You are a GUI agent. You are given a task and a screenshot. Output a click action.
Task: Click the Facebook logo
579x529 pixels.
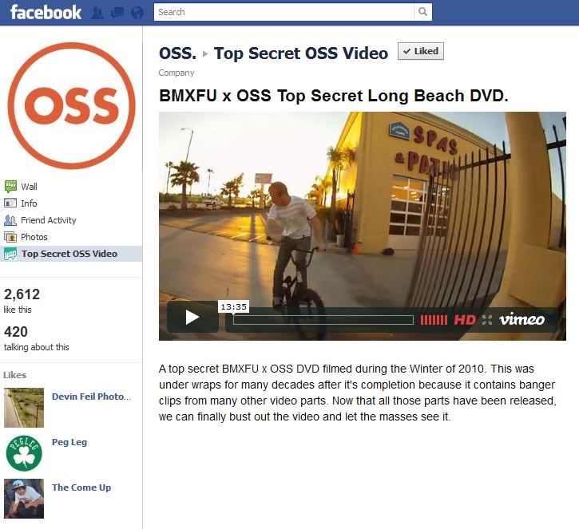pos(46,12)
